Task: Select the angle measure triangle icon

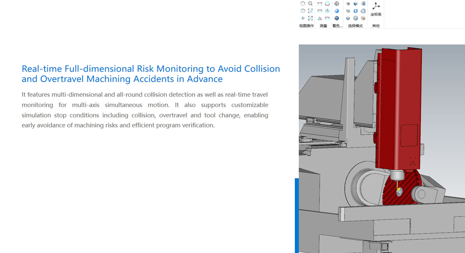Action: coord(320,18)
